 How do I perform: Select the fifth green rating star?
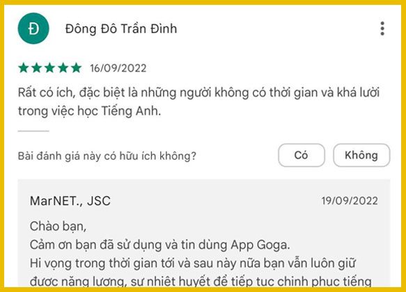[76, 68]
